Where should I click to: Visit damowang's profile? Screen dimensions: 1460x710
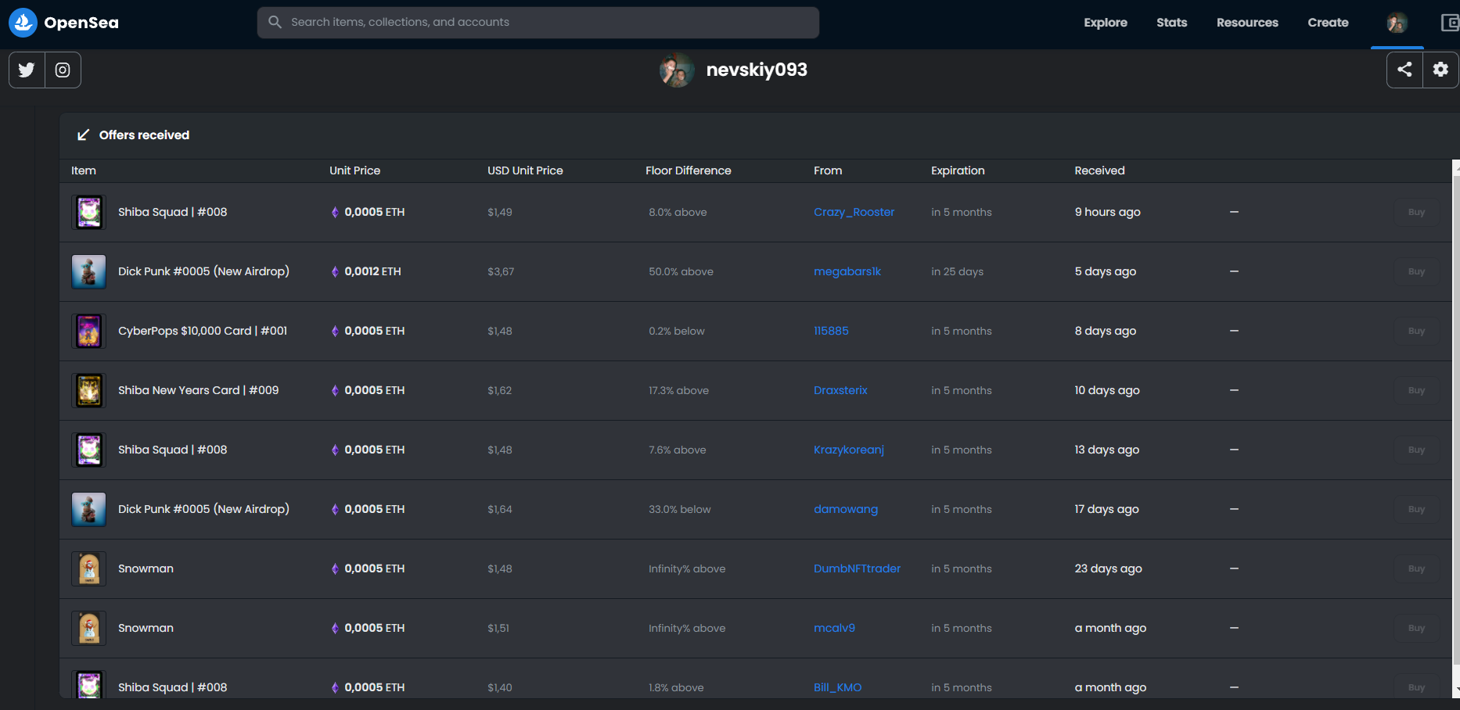click(846, 509)
